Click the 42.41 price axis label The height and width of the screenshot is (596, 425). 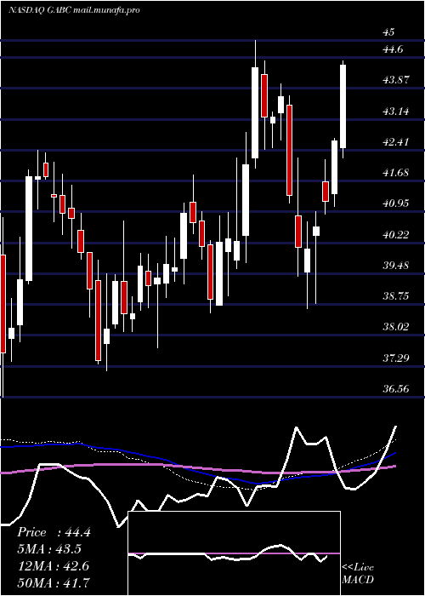[x=396, y=142]
